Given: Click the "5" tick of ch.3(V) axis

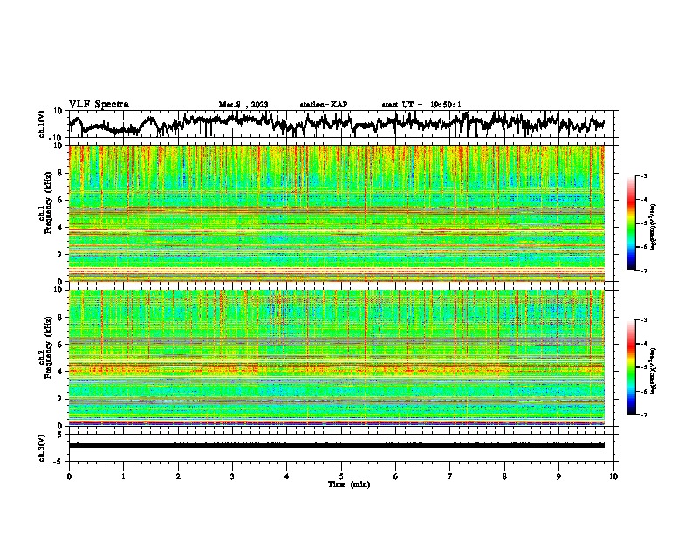Looking at the screenshot, I should click(60, 435).
